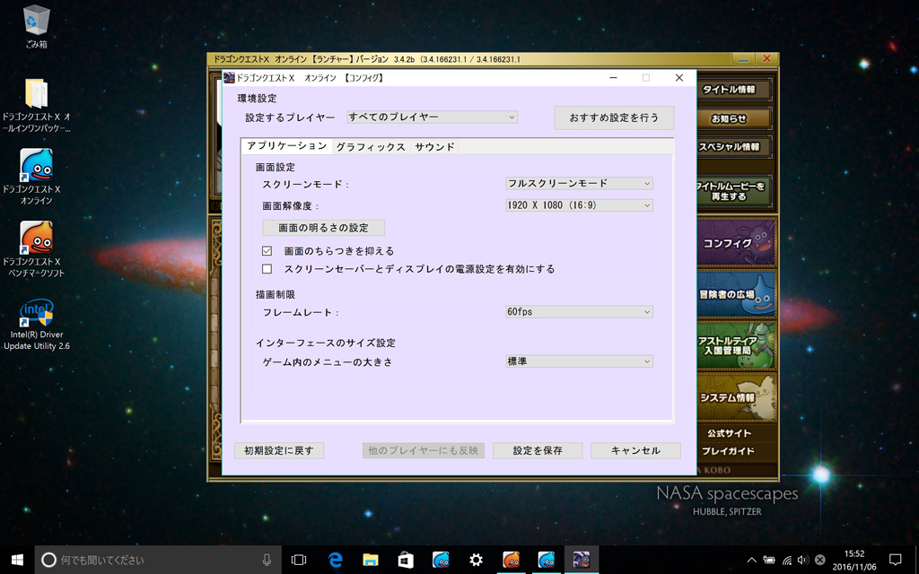The width and height of the screenshot is (919, 574).
Task: Open File Explorer from the taskbar
Action: coord(370,560)
